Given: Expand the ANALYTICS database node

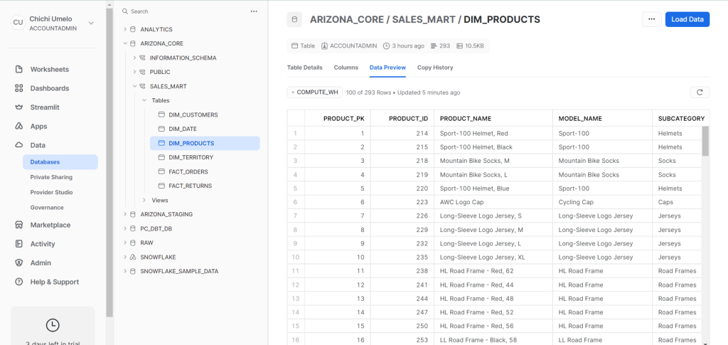Looking at the screenshot, I should point(125,29).
